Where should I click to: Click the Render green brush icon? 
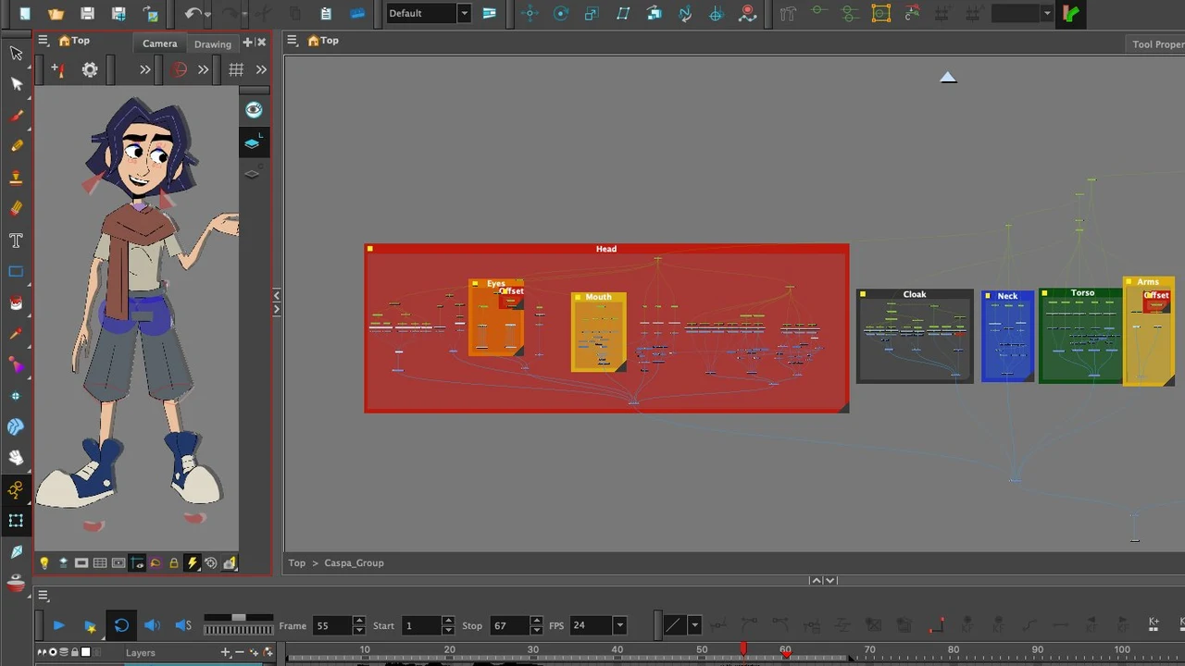click(1070, 13)
